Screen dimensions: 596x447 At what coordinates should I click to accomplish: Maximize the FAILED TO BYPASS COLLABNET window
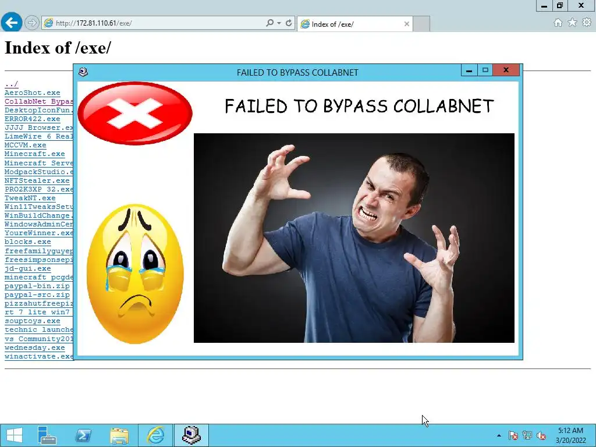tap(485, 70)
